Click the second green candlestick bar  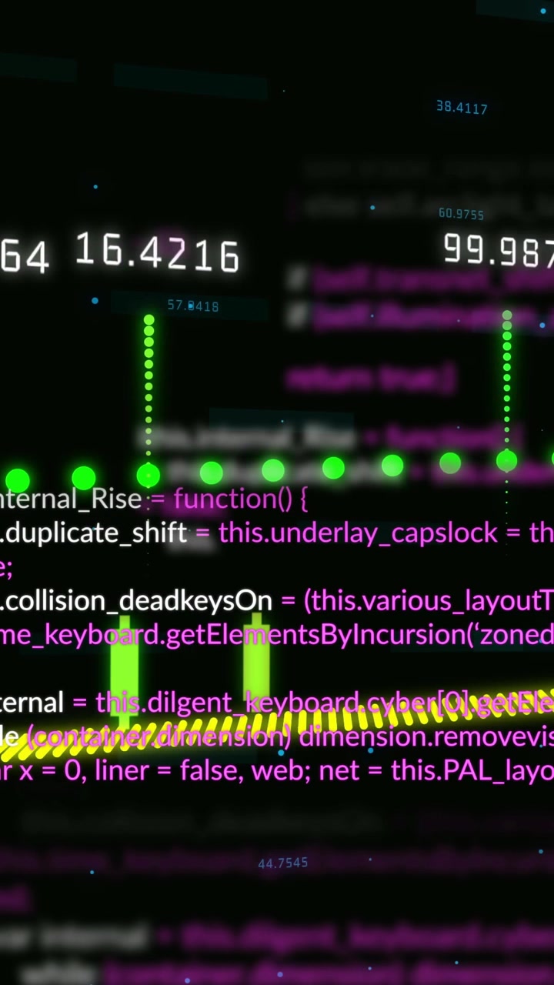(256, 662)
